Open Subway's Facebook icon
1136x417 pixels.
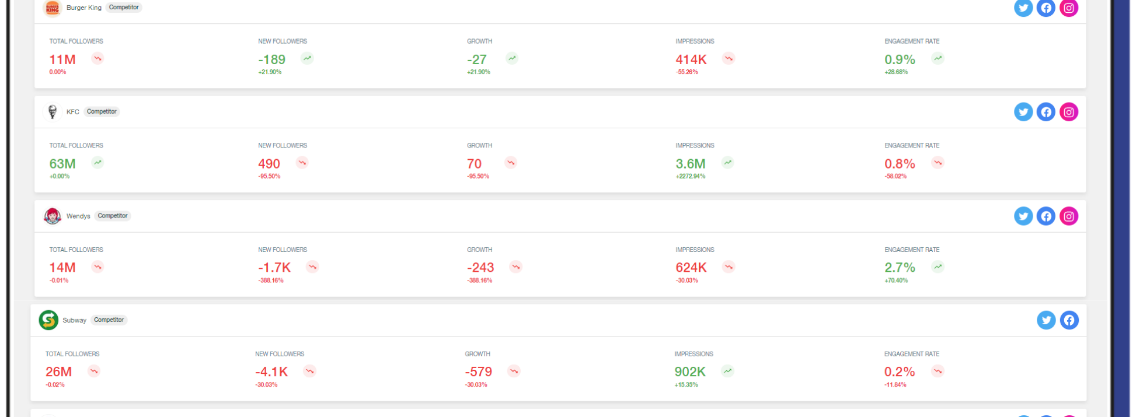point(1069,320)
